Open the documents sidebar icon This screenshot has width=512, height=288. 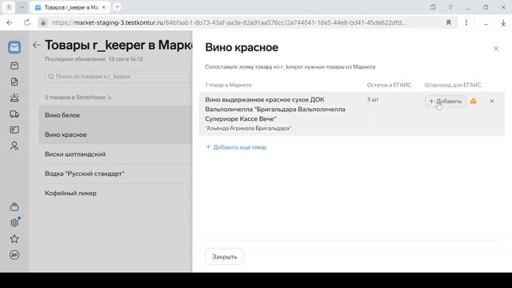pos(14,82)
